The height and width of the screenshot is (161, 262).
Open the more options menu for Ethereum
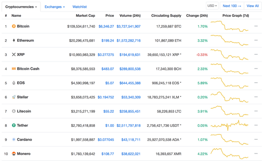point(256,40)
